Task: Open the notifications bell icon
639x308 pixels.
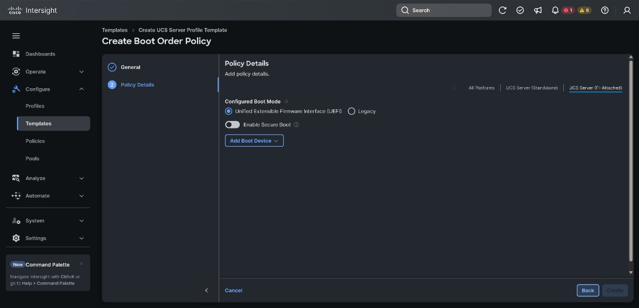Action: pyautogui.click(x=555, y=10)
